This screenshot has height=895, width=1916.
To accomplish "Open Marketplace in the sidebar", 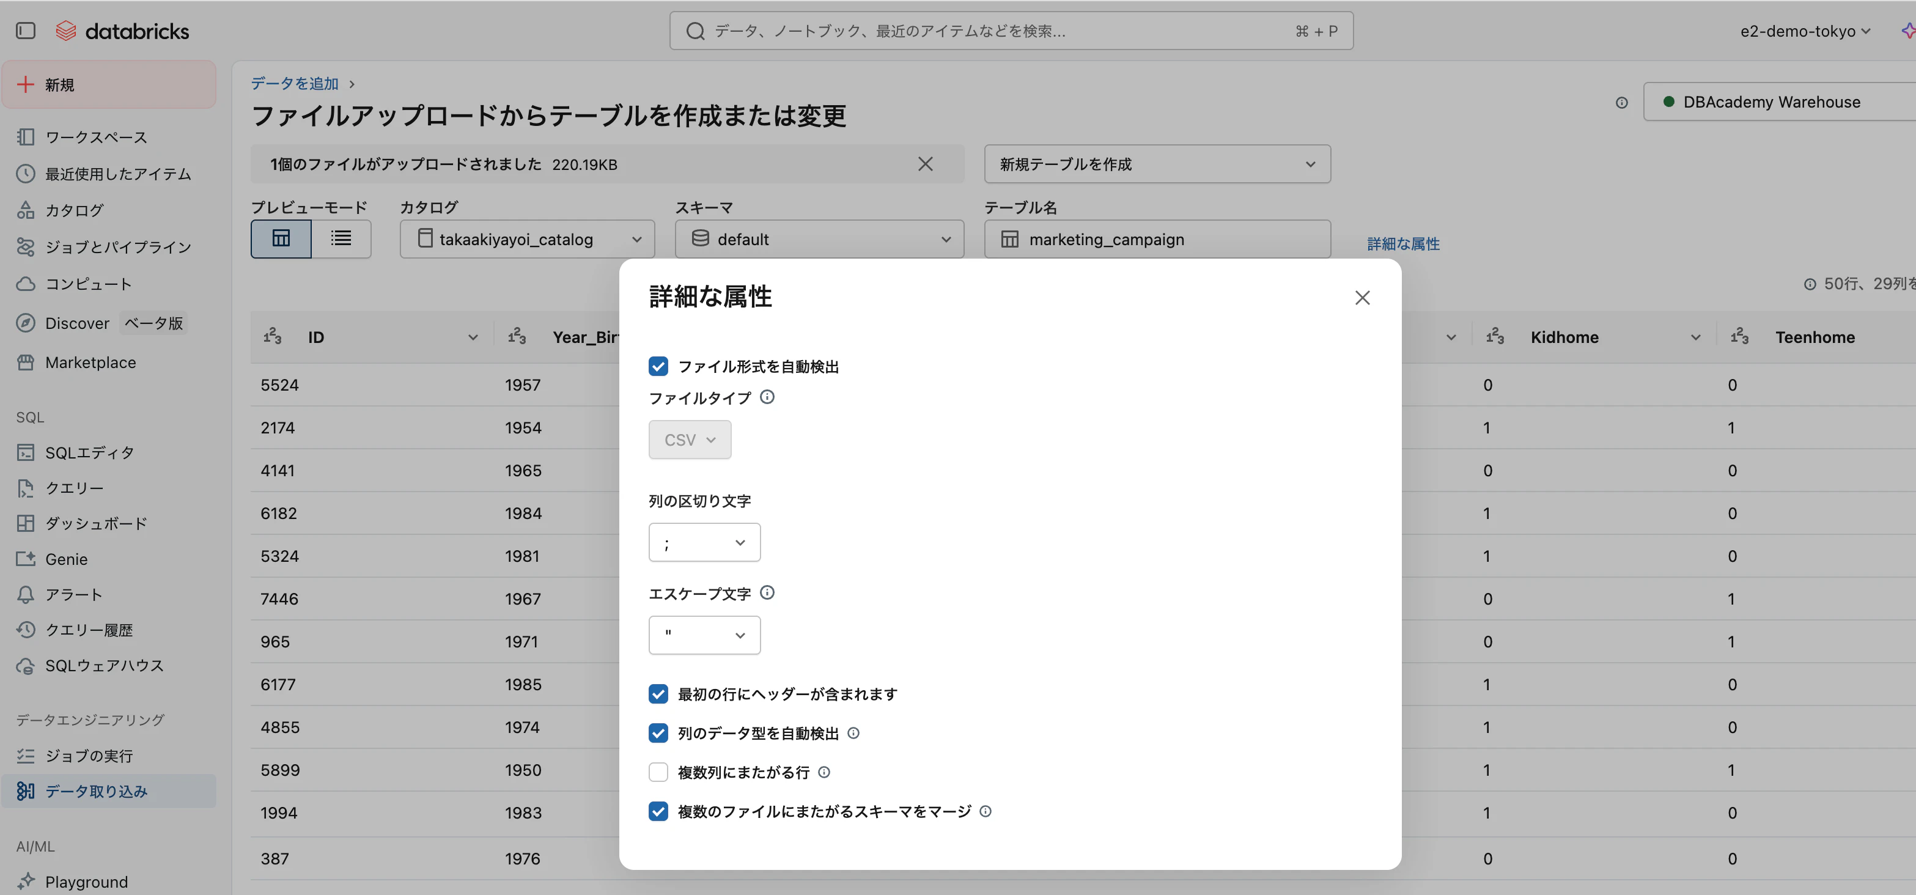I will point(109,363).
